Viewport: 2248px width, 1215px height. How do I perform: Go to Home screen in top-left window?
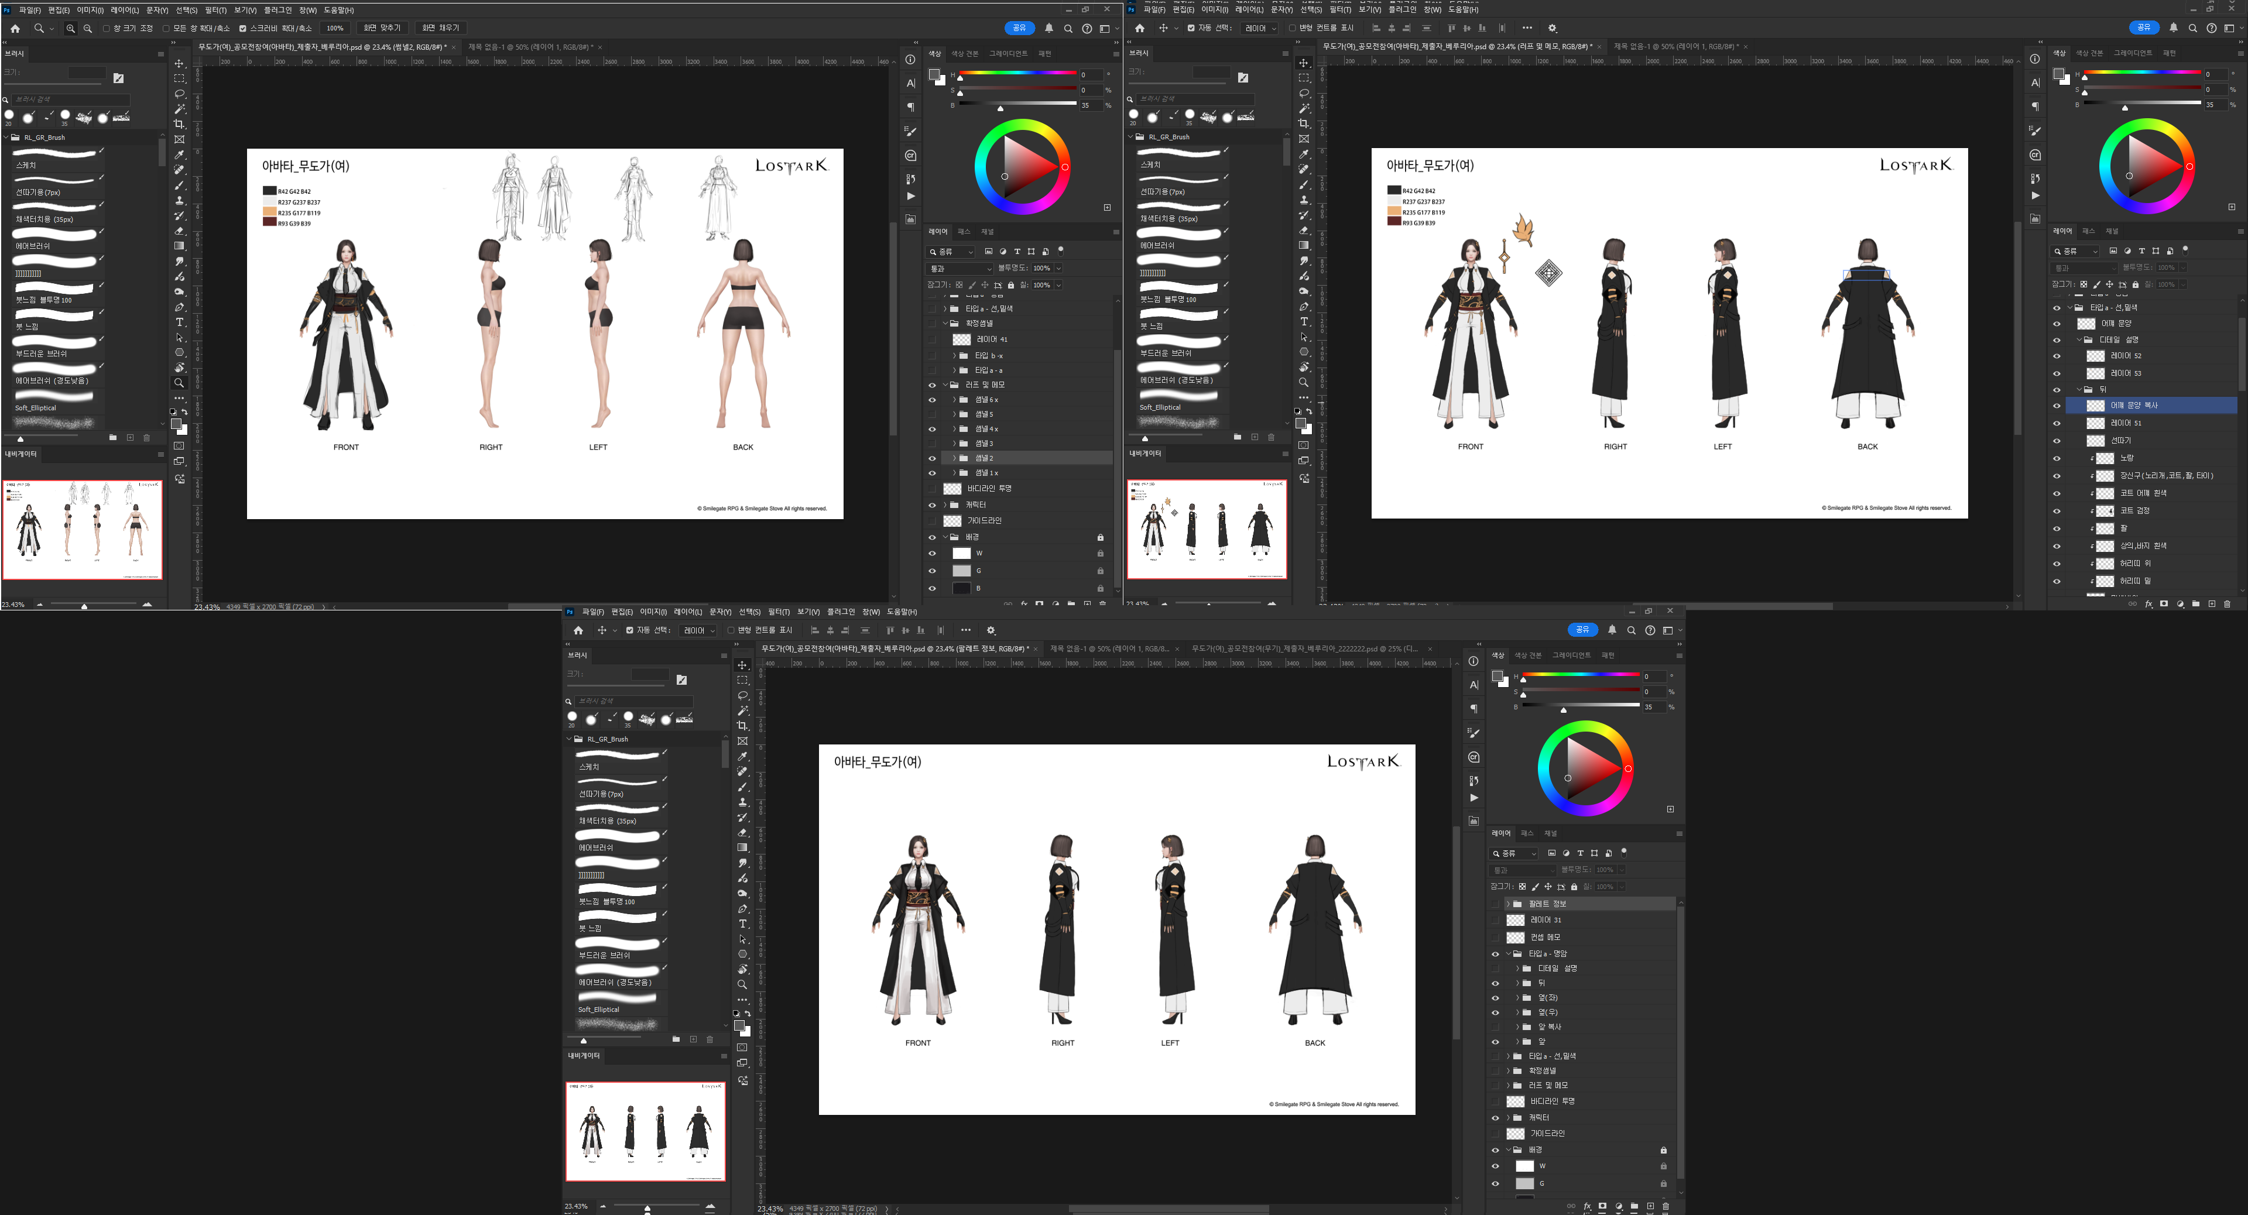[15, 28]
